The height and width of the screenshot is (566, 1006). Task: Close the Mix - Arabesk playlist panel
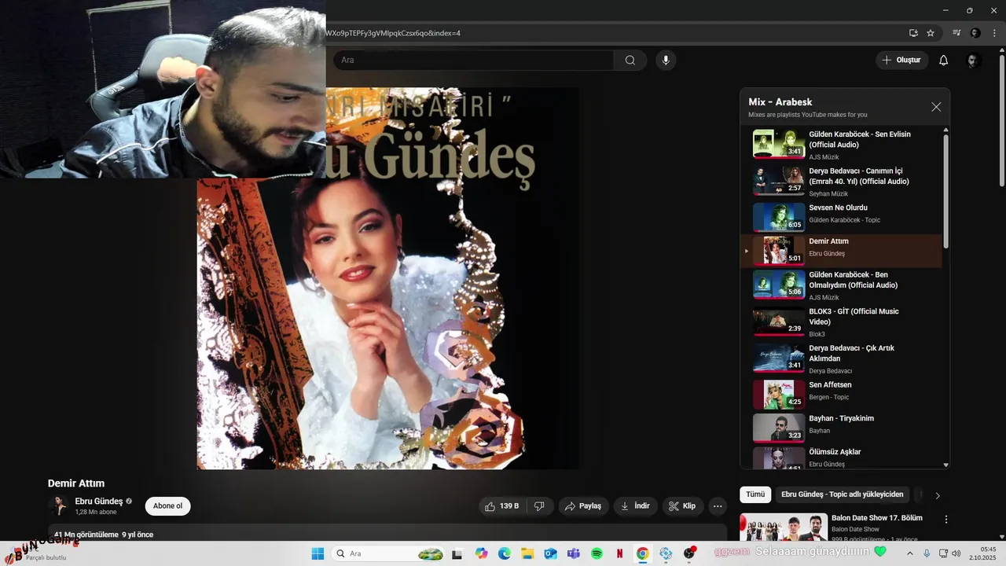tap(936, 107)
